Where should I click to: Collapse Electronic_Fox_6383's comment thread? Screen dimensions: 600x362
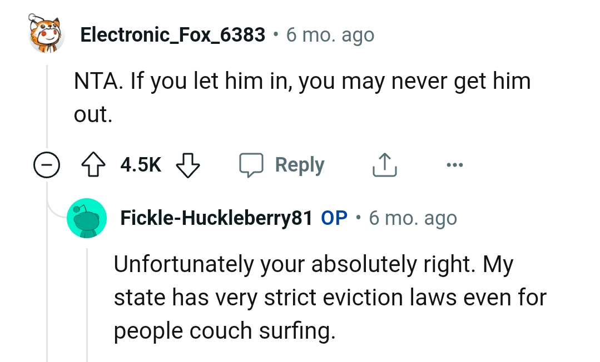(x=47, y=164)
